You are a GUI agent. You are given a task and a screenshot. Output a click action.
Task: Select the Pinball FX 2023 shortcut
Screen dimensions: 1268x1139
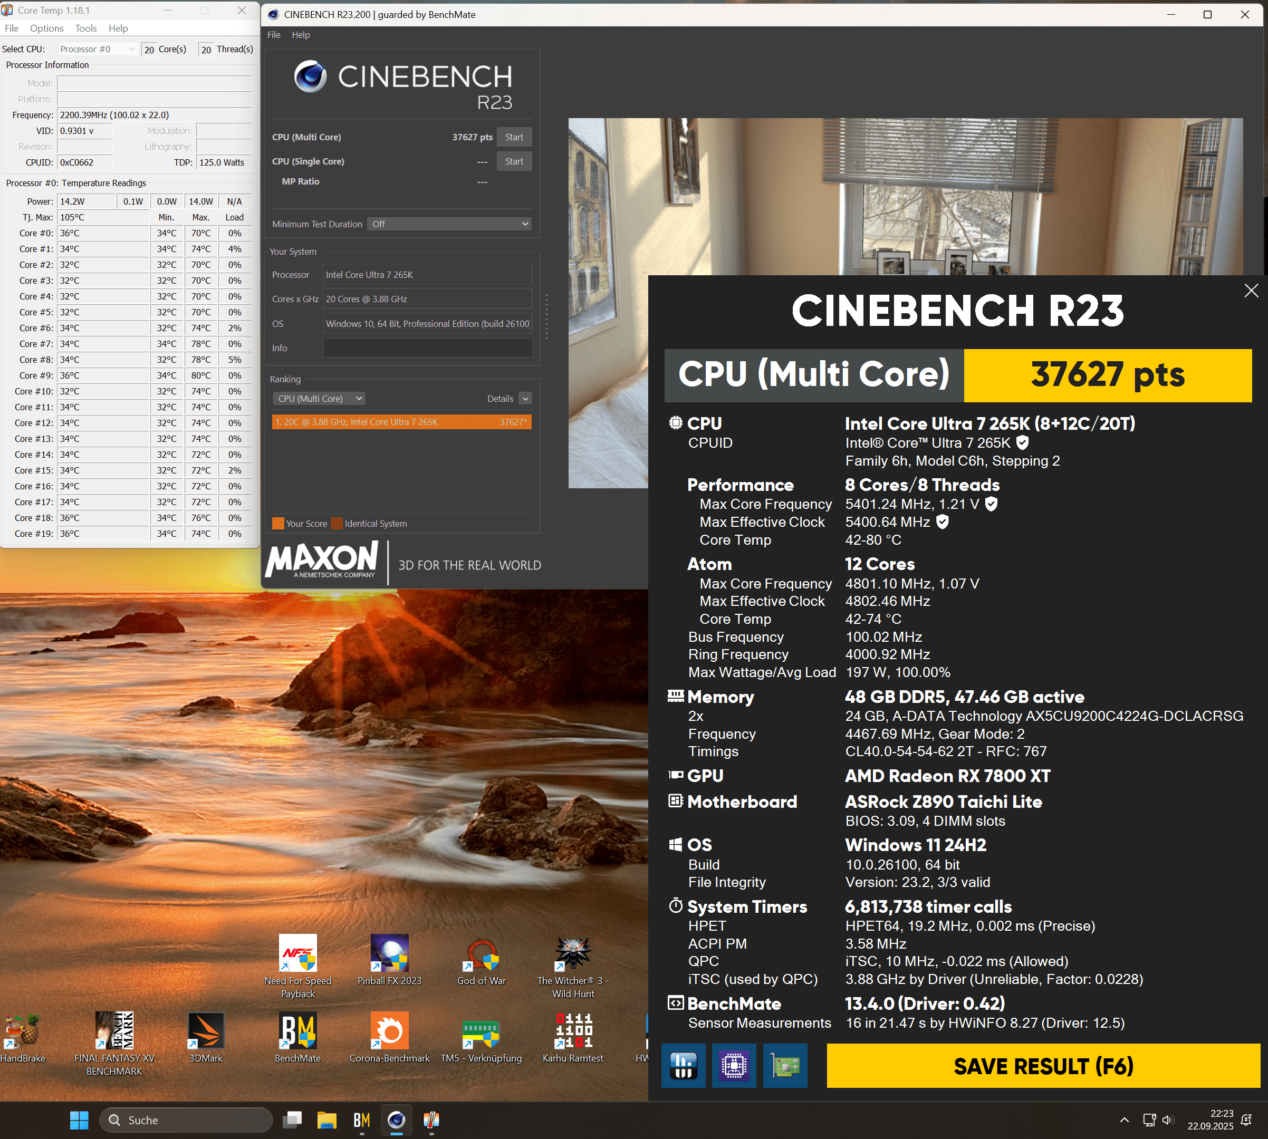tap(389, 954)
